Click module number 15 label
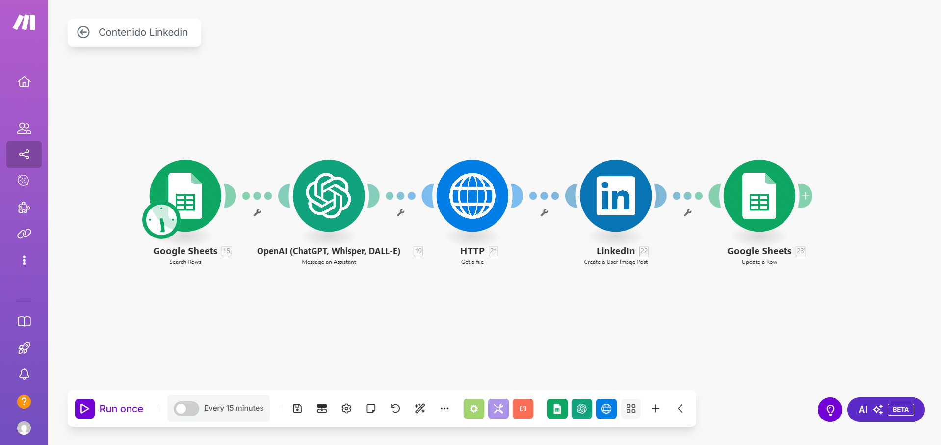 [x=226, y=251]
